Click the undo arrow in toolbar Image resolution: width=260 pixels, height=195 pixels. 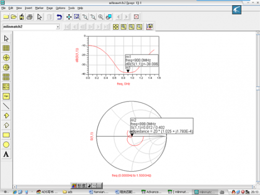tap(59, 17)
